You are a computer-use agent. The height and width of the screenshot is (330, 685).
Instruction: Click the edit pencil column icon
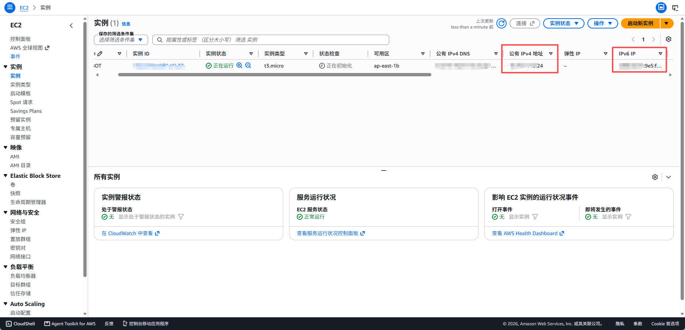[100, 54]
